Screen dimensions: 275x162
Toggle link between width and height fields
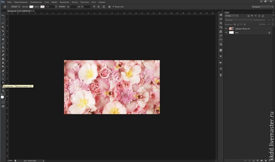coord(79,7)
